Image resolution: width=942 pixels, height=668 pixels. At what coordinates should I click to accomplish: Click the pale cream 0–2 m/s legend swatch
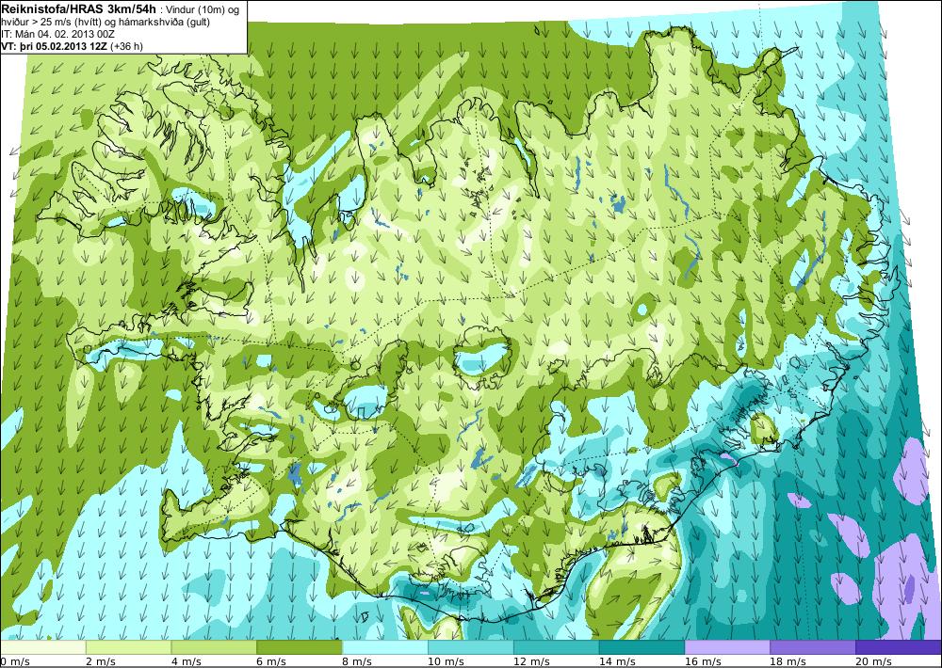pyautogui.click(x=43, y=647)
